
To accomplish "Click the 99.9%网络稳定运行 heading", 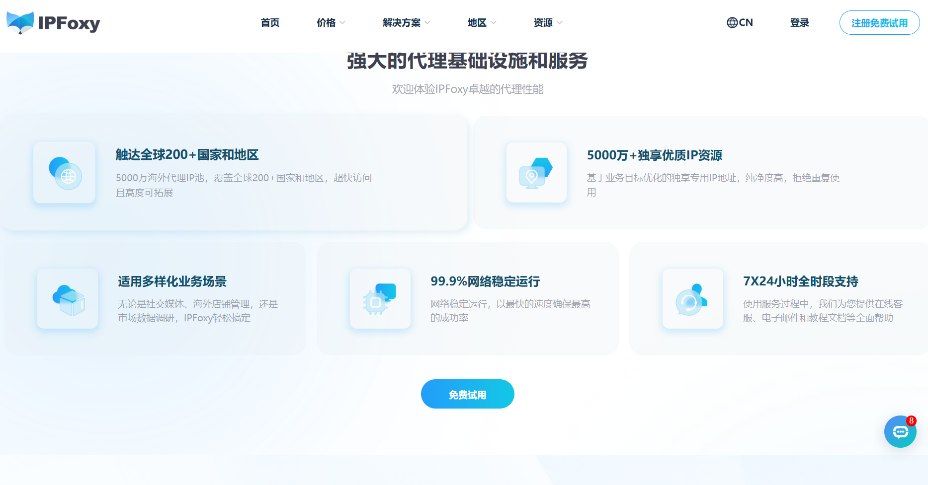I will [x=485, y=281].
